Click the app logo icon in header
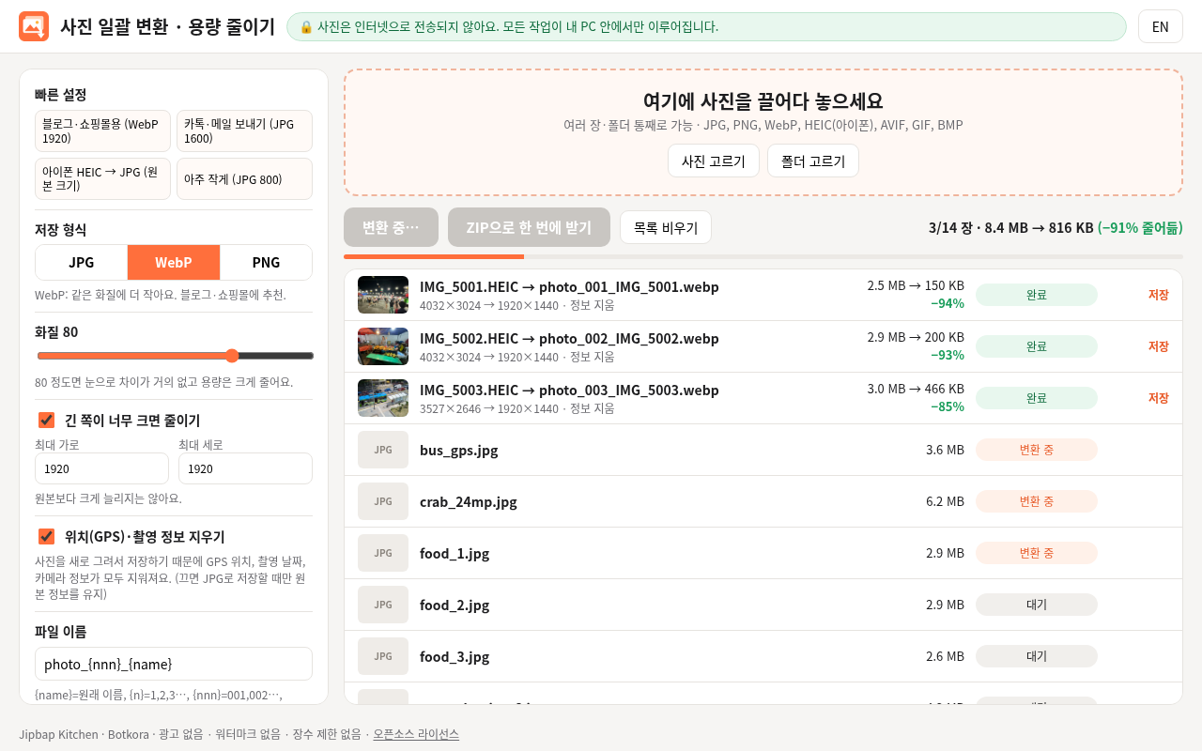Viewport: 1202px width, 751px height. tap(34, 26)
